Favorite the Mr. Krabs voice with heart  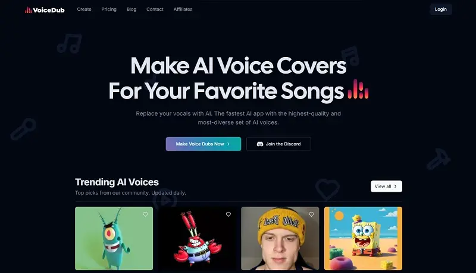tap(228, 214)
